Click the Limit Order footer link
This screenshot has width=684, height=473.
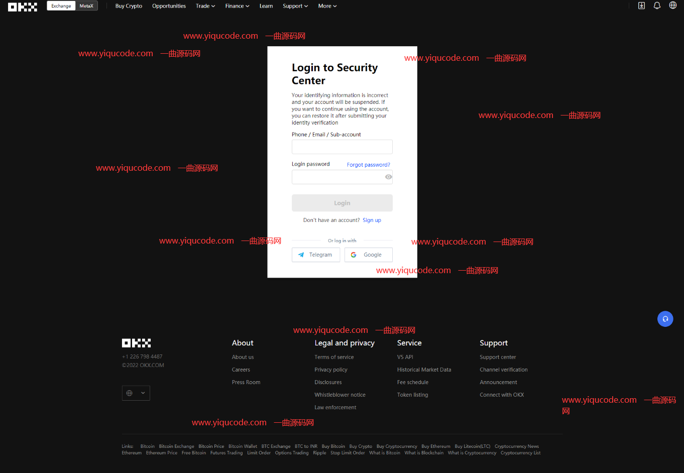(259, 453)
